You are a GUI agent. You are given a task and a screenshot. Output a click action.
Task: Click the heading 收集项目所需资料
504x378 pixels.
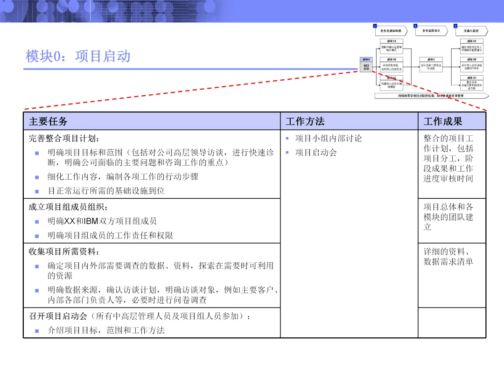pyautogui.click(x=64, y=252)
